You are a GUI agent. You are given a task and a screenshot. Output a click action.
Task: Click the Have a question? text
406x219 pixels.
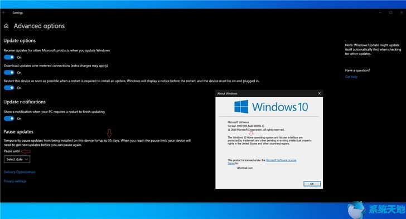click(x=357, y=70)
